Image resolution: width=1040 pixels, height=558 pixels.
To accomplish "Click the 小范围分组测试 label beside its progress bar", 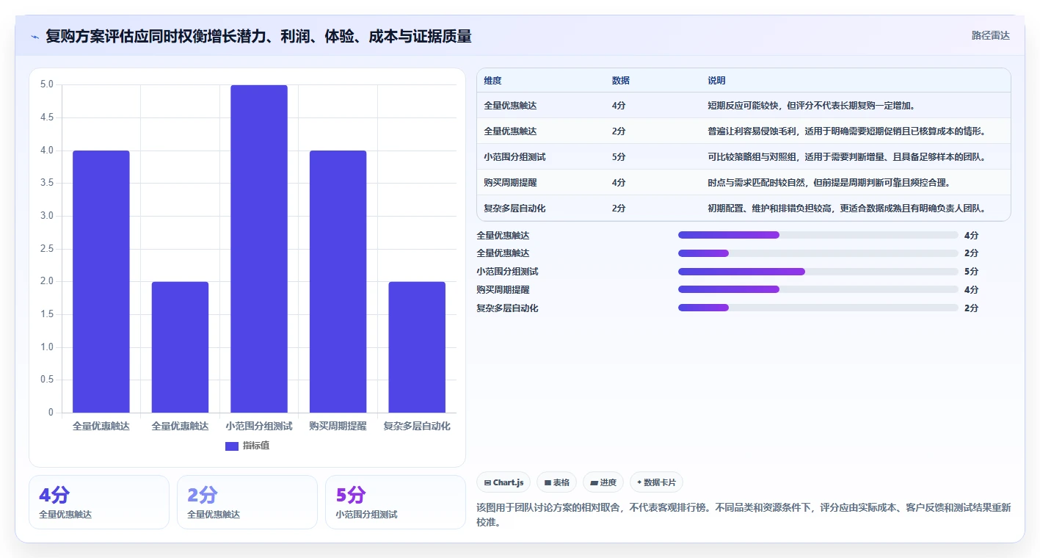I will (x=507, y=272).
